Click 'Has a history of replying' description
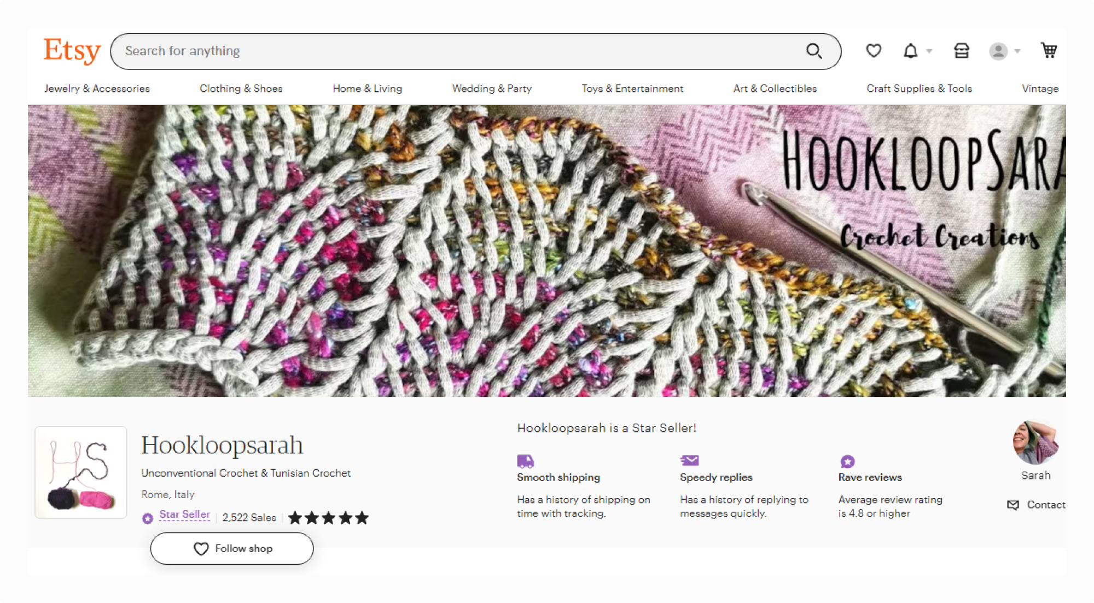The width and height of the screenshot is (1094, 603). [x=744, y=507]
